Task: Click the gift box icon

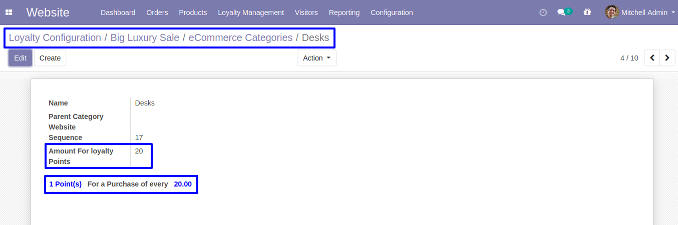Action: point(587,12)
